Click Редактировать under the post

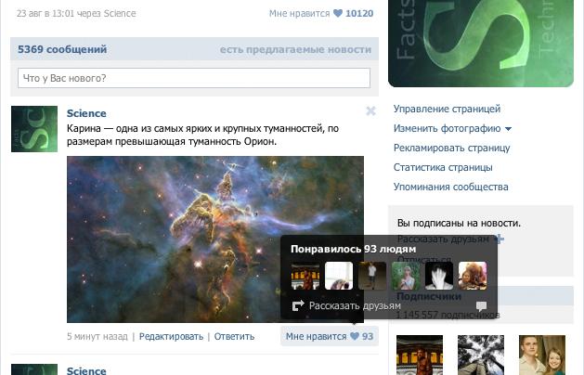(x=172, y=336)
